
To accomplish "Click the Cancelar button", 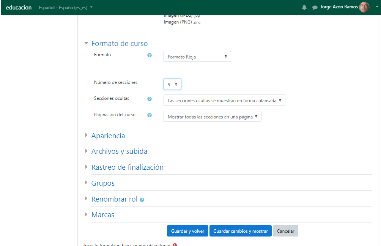I will 285,231.
